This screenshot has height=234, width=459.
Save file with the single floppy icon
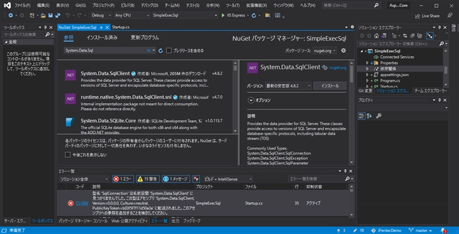coord(50,15)
